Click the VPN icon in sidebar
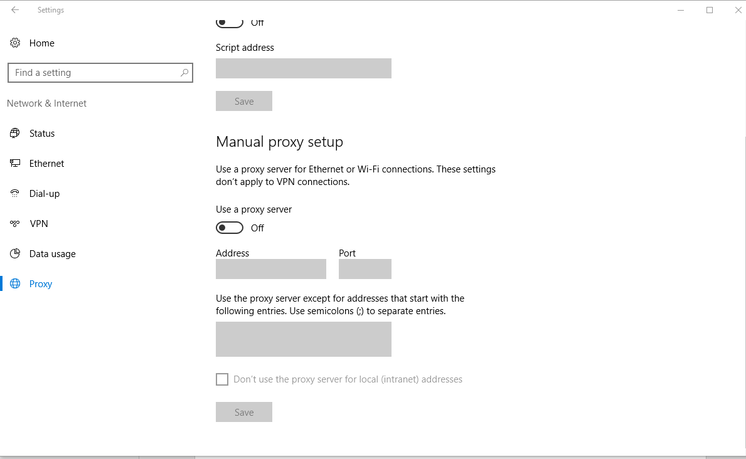The height and width of the screenshot is (459, 746). 15,224
